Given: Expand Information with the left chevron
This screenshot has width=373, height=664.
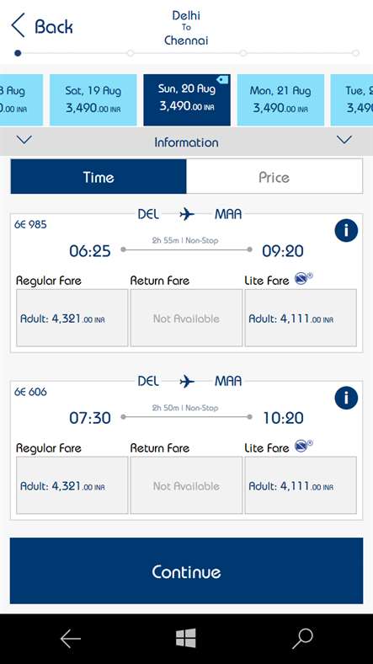Looking at the screenshot, I should click(x=24, y=140).
